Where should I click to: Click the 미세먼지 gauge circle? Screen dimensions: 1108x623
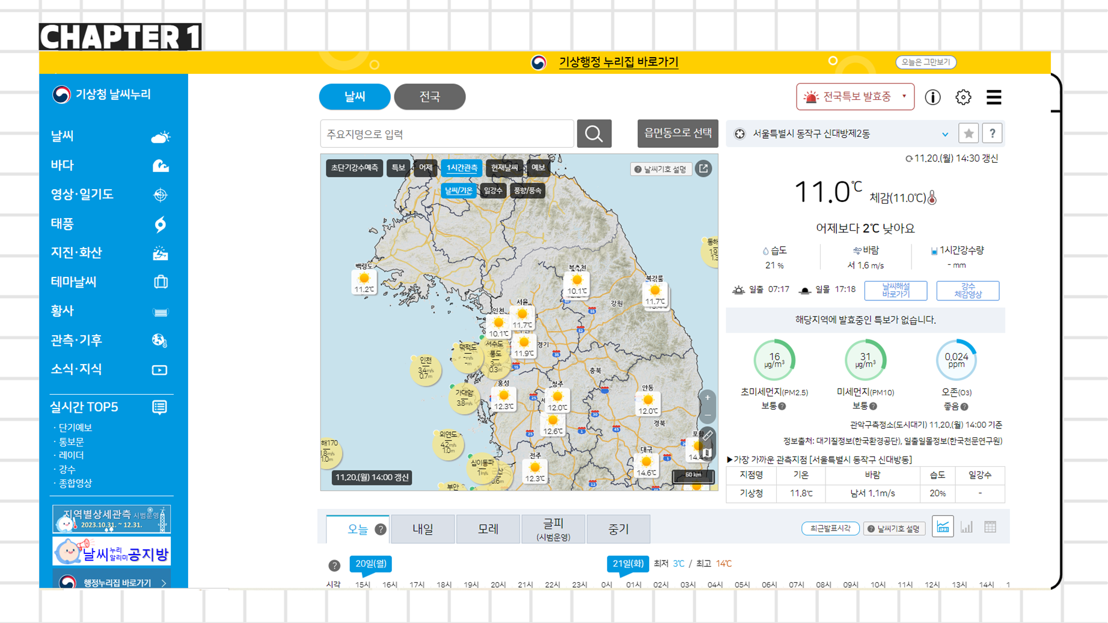point(865,360)
